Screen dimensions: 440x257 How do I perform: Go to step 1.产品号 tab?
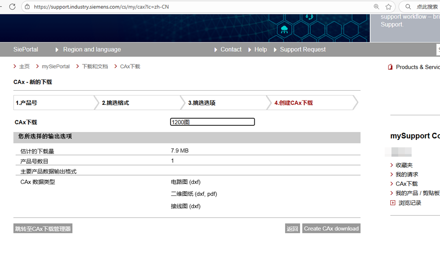click(x=53, y=103)
